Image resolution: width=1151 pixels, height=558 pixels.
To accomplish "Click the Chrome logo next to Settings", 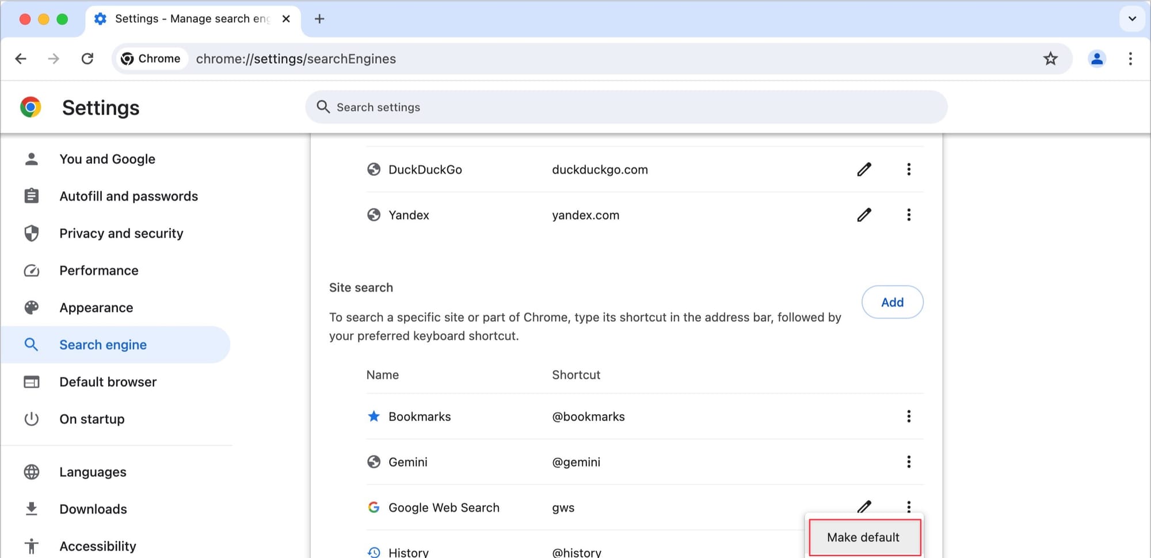I will [x=31, y=107].
